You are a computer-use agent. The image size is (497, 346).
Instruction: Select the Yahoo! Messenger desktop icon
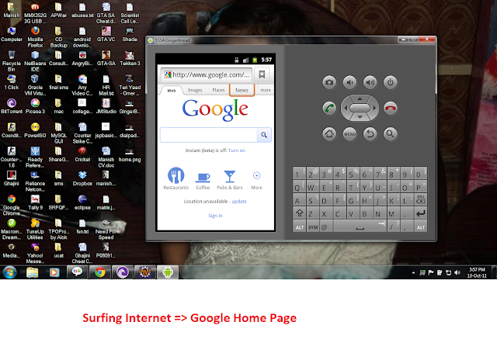pos(35,254)
